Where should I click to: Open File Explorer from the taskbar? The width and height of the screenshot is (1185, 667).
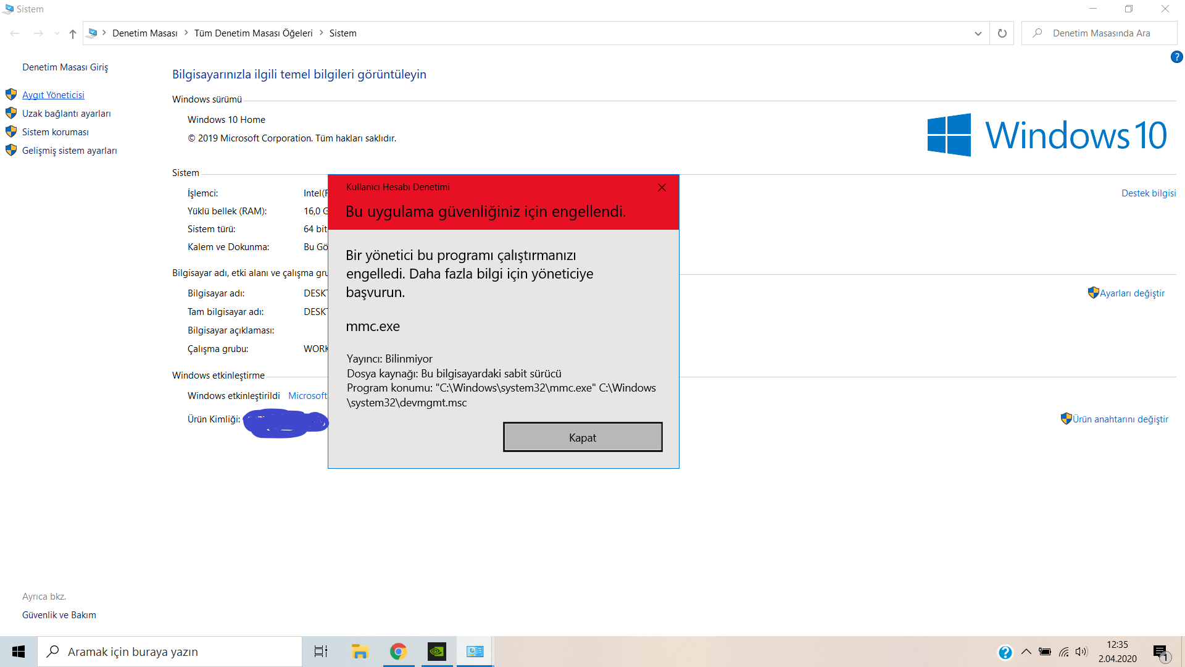359,652
